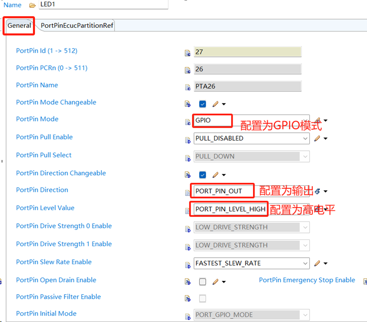Click the variant icon for PortPin Mode Changeable
Viewport: 367px width, 322px height.
click(188, 104)
